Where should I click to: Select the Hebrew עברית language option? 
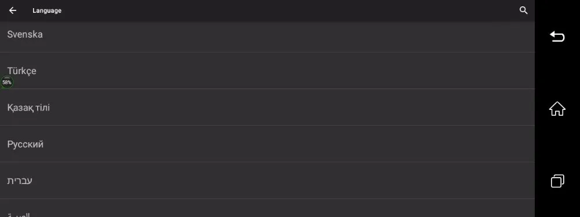point(267,181)
